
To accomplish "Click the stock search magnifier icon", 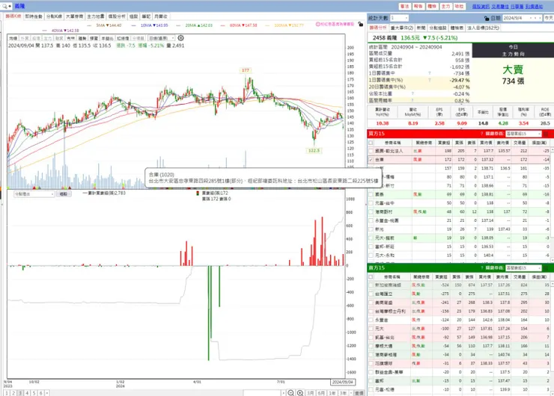I will (x=4, y=6).
